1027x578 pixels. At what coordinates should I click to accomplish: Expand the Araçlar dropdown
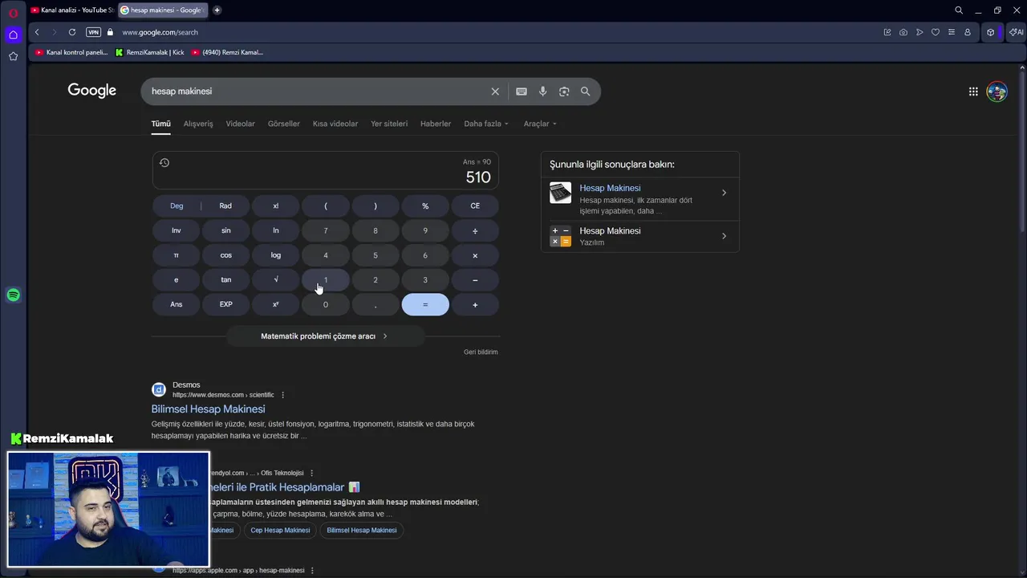[540, 124]
